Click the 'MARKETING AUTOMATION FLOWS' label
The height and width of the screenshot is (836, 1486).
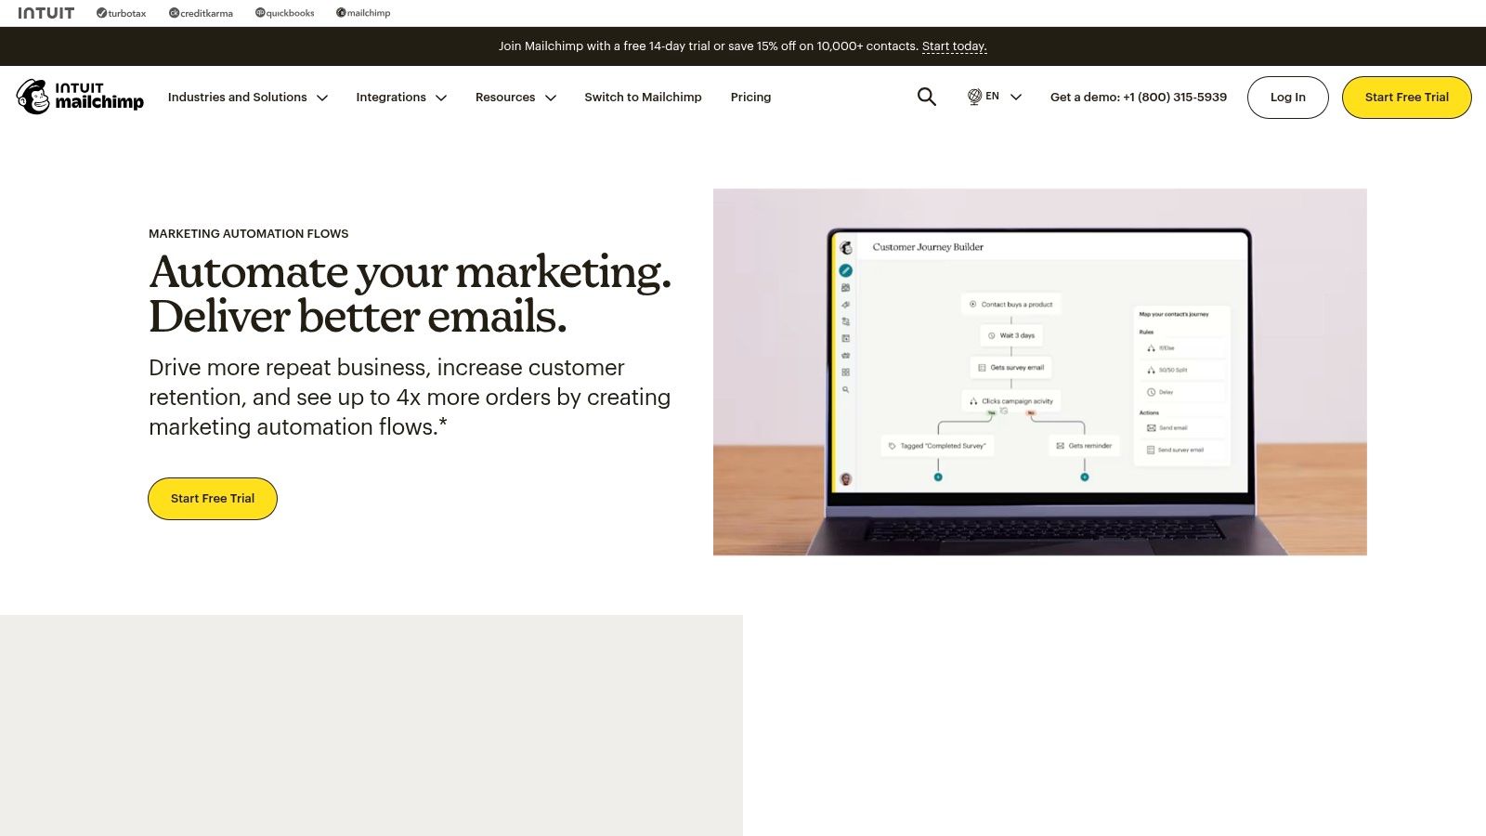[248, 234]
